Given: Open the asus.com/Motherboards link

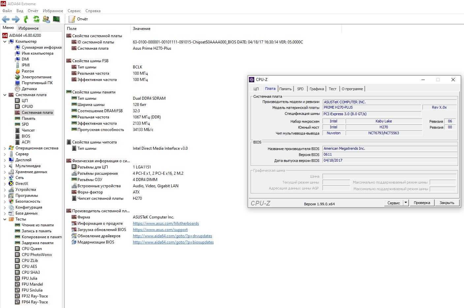Looking at the screenshot, I should (x=166, y=223).
